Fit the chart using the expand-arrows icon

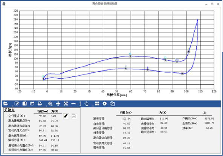click(x=66, y=103)
